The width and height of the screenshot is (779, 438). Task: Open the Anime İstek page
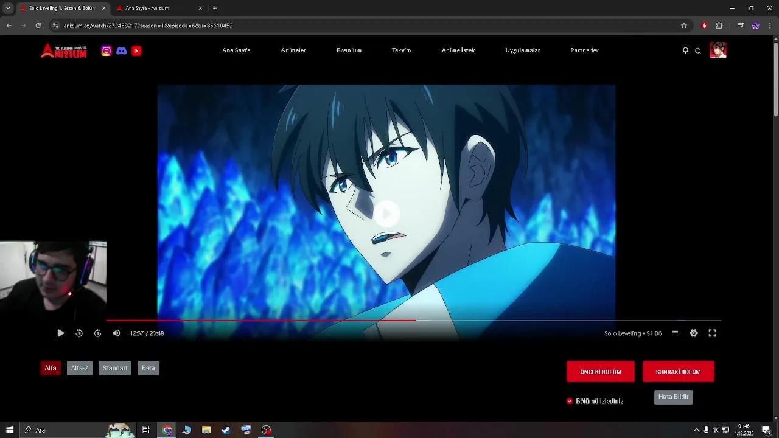(x=458, y=50)
